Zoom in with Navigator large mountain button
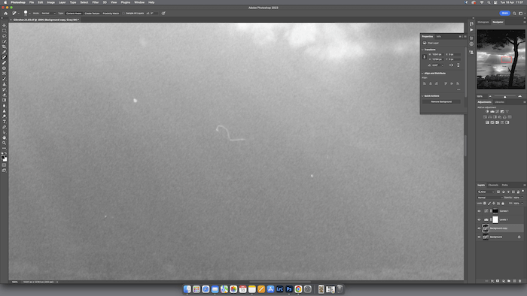Screen dimensions: 527x296 [520, 96]
